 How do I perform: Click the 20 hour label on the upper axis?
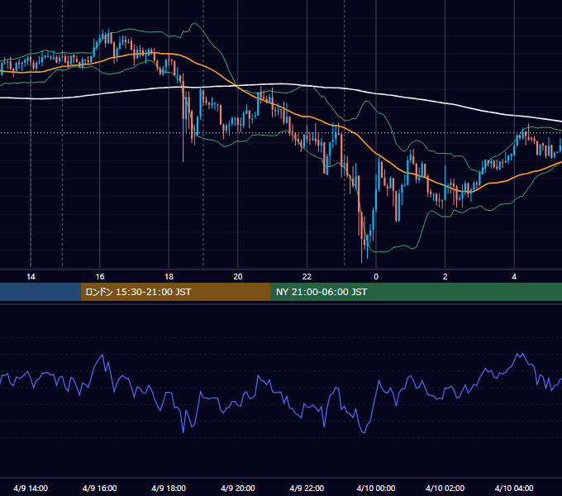click(x=238, y=277)
